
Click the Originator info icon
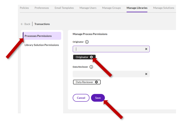[x=87, y=42]
